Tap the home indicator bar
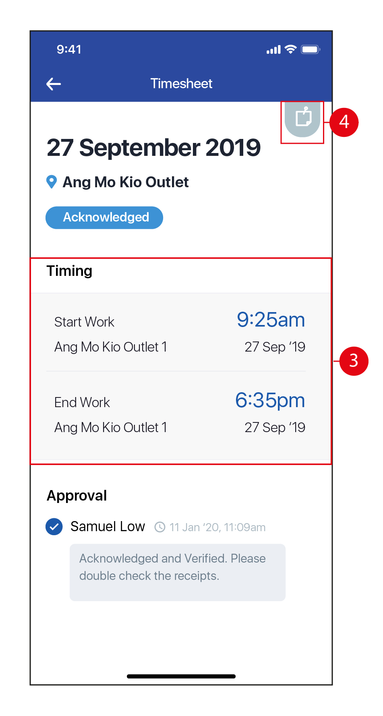This screenshot has width=383, height=716. 181,677
